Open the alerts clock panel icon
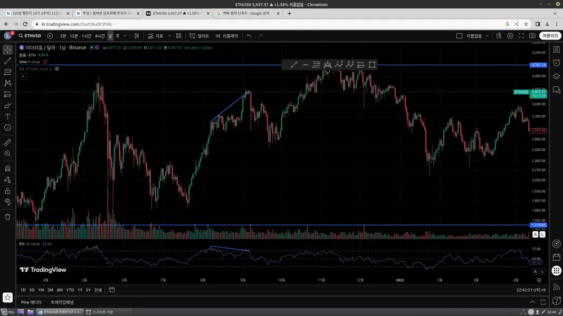 [x=556, y=63]
